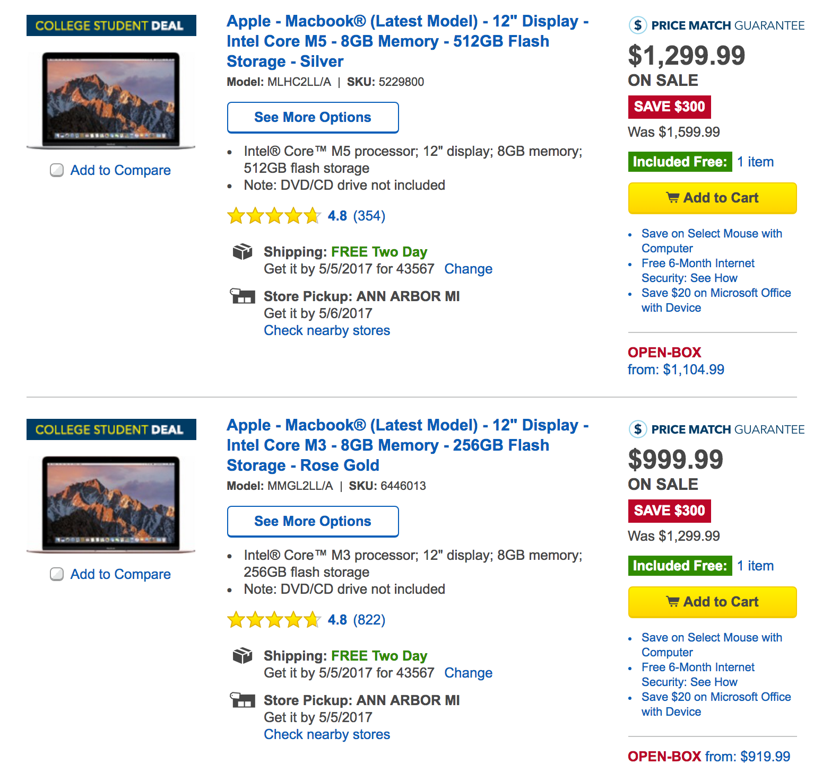Open the Intel Core M5 Silver Macbook title link
Image resolution: width=831 pixels, height=773 pixels.
point(387,41)
